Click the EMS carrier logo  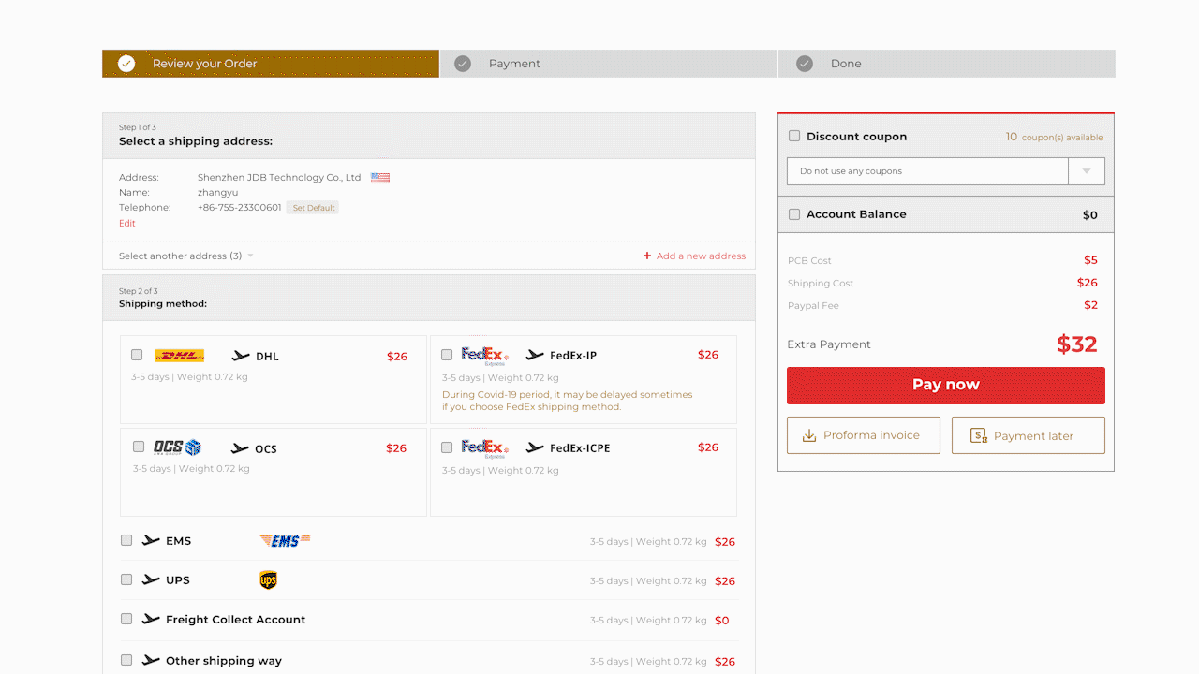[285, 540]
